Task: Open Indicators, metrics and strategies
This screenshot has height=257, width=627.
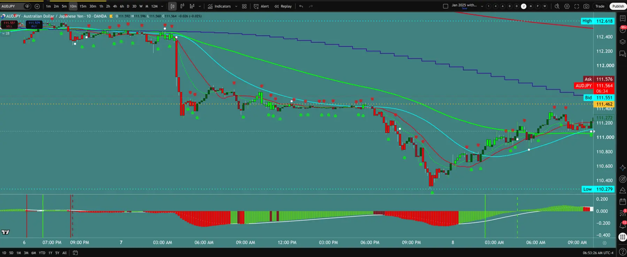Action: [219, 6]
